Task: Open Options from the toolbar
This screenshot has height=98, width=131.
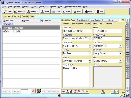Action: (32, 12)
